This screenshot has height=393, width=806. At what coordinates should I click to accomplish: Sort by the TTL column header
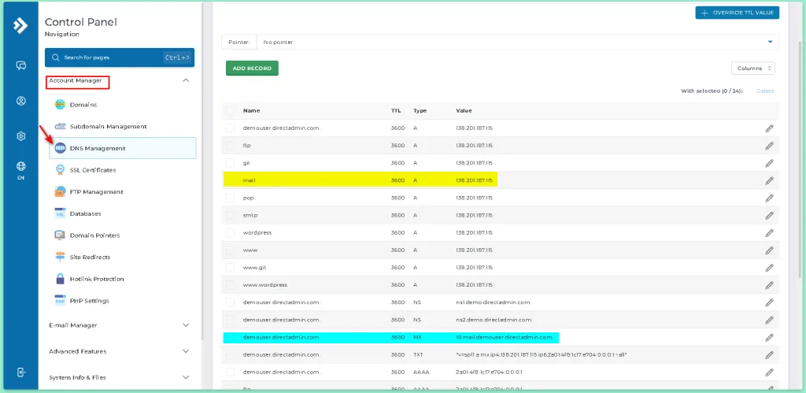[x=397, y=110]
